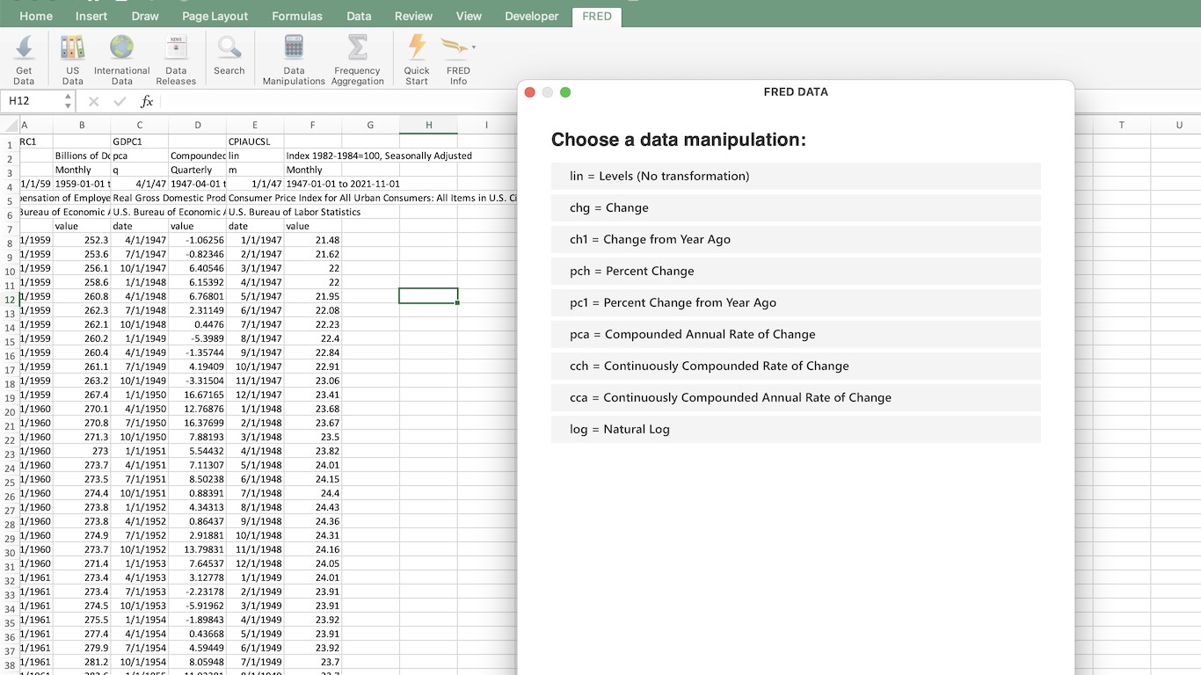The width and height of the screenshot is (1201, 675).
Task: Click the Data Manipulations calculator icon
Action: 294,48
